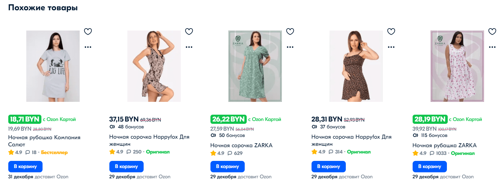Add the 26,22 BYN ZARKA nightgown to cart
The image size is (502, 190).
point(228,167)
